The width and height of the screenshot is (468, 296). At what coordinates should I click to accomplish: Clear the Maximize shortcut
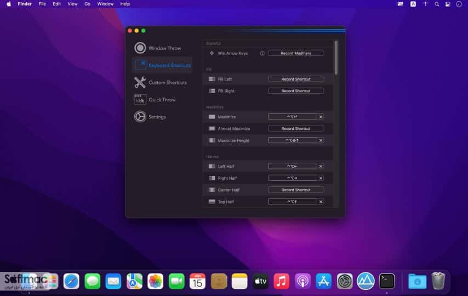321,117
